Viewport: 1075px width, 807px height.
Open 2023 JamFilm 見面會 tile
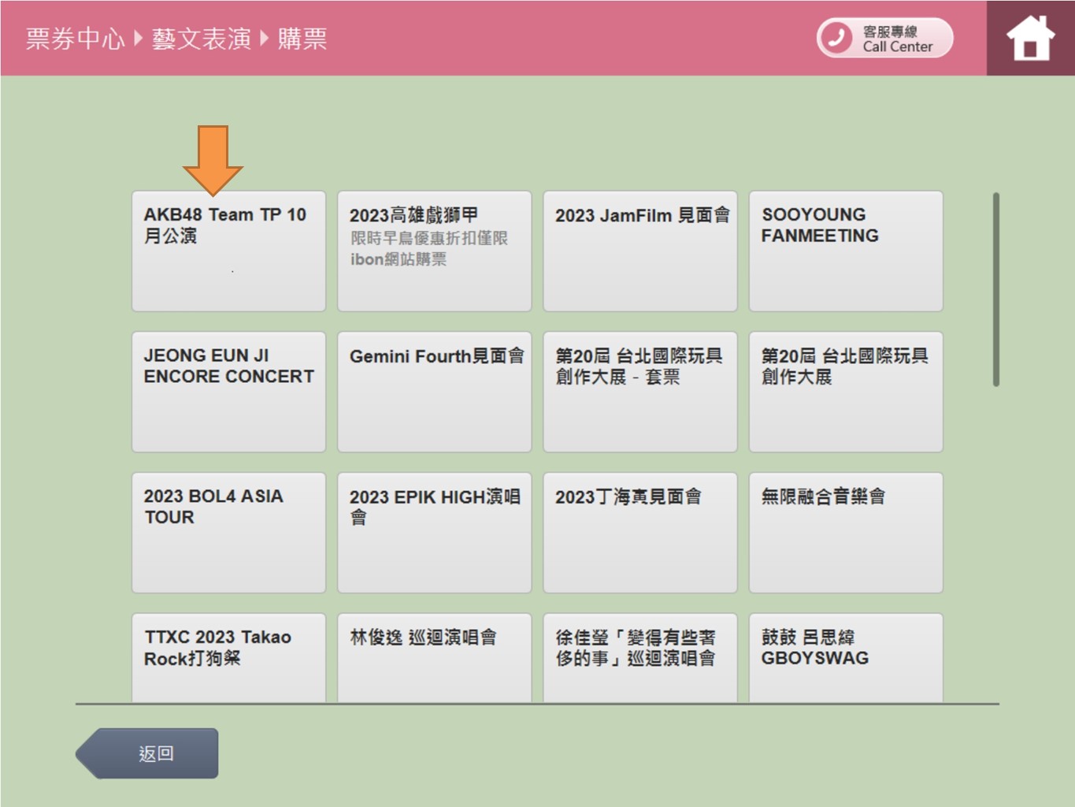click(639, 251)
